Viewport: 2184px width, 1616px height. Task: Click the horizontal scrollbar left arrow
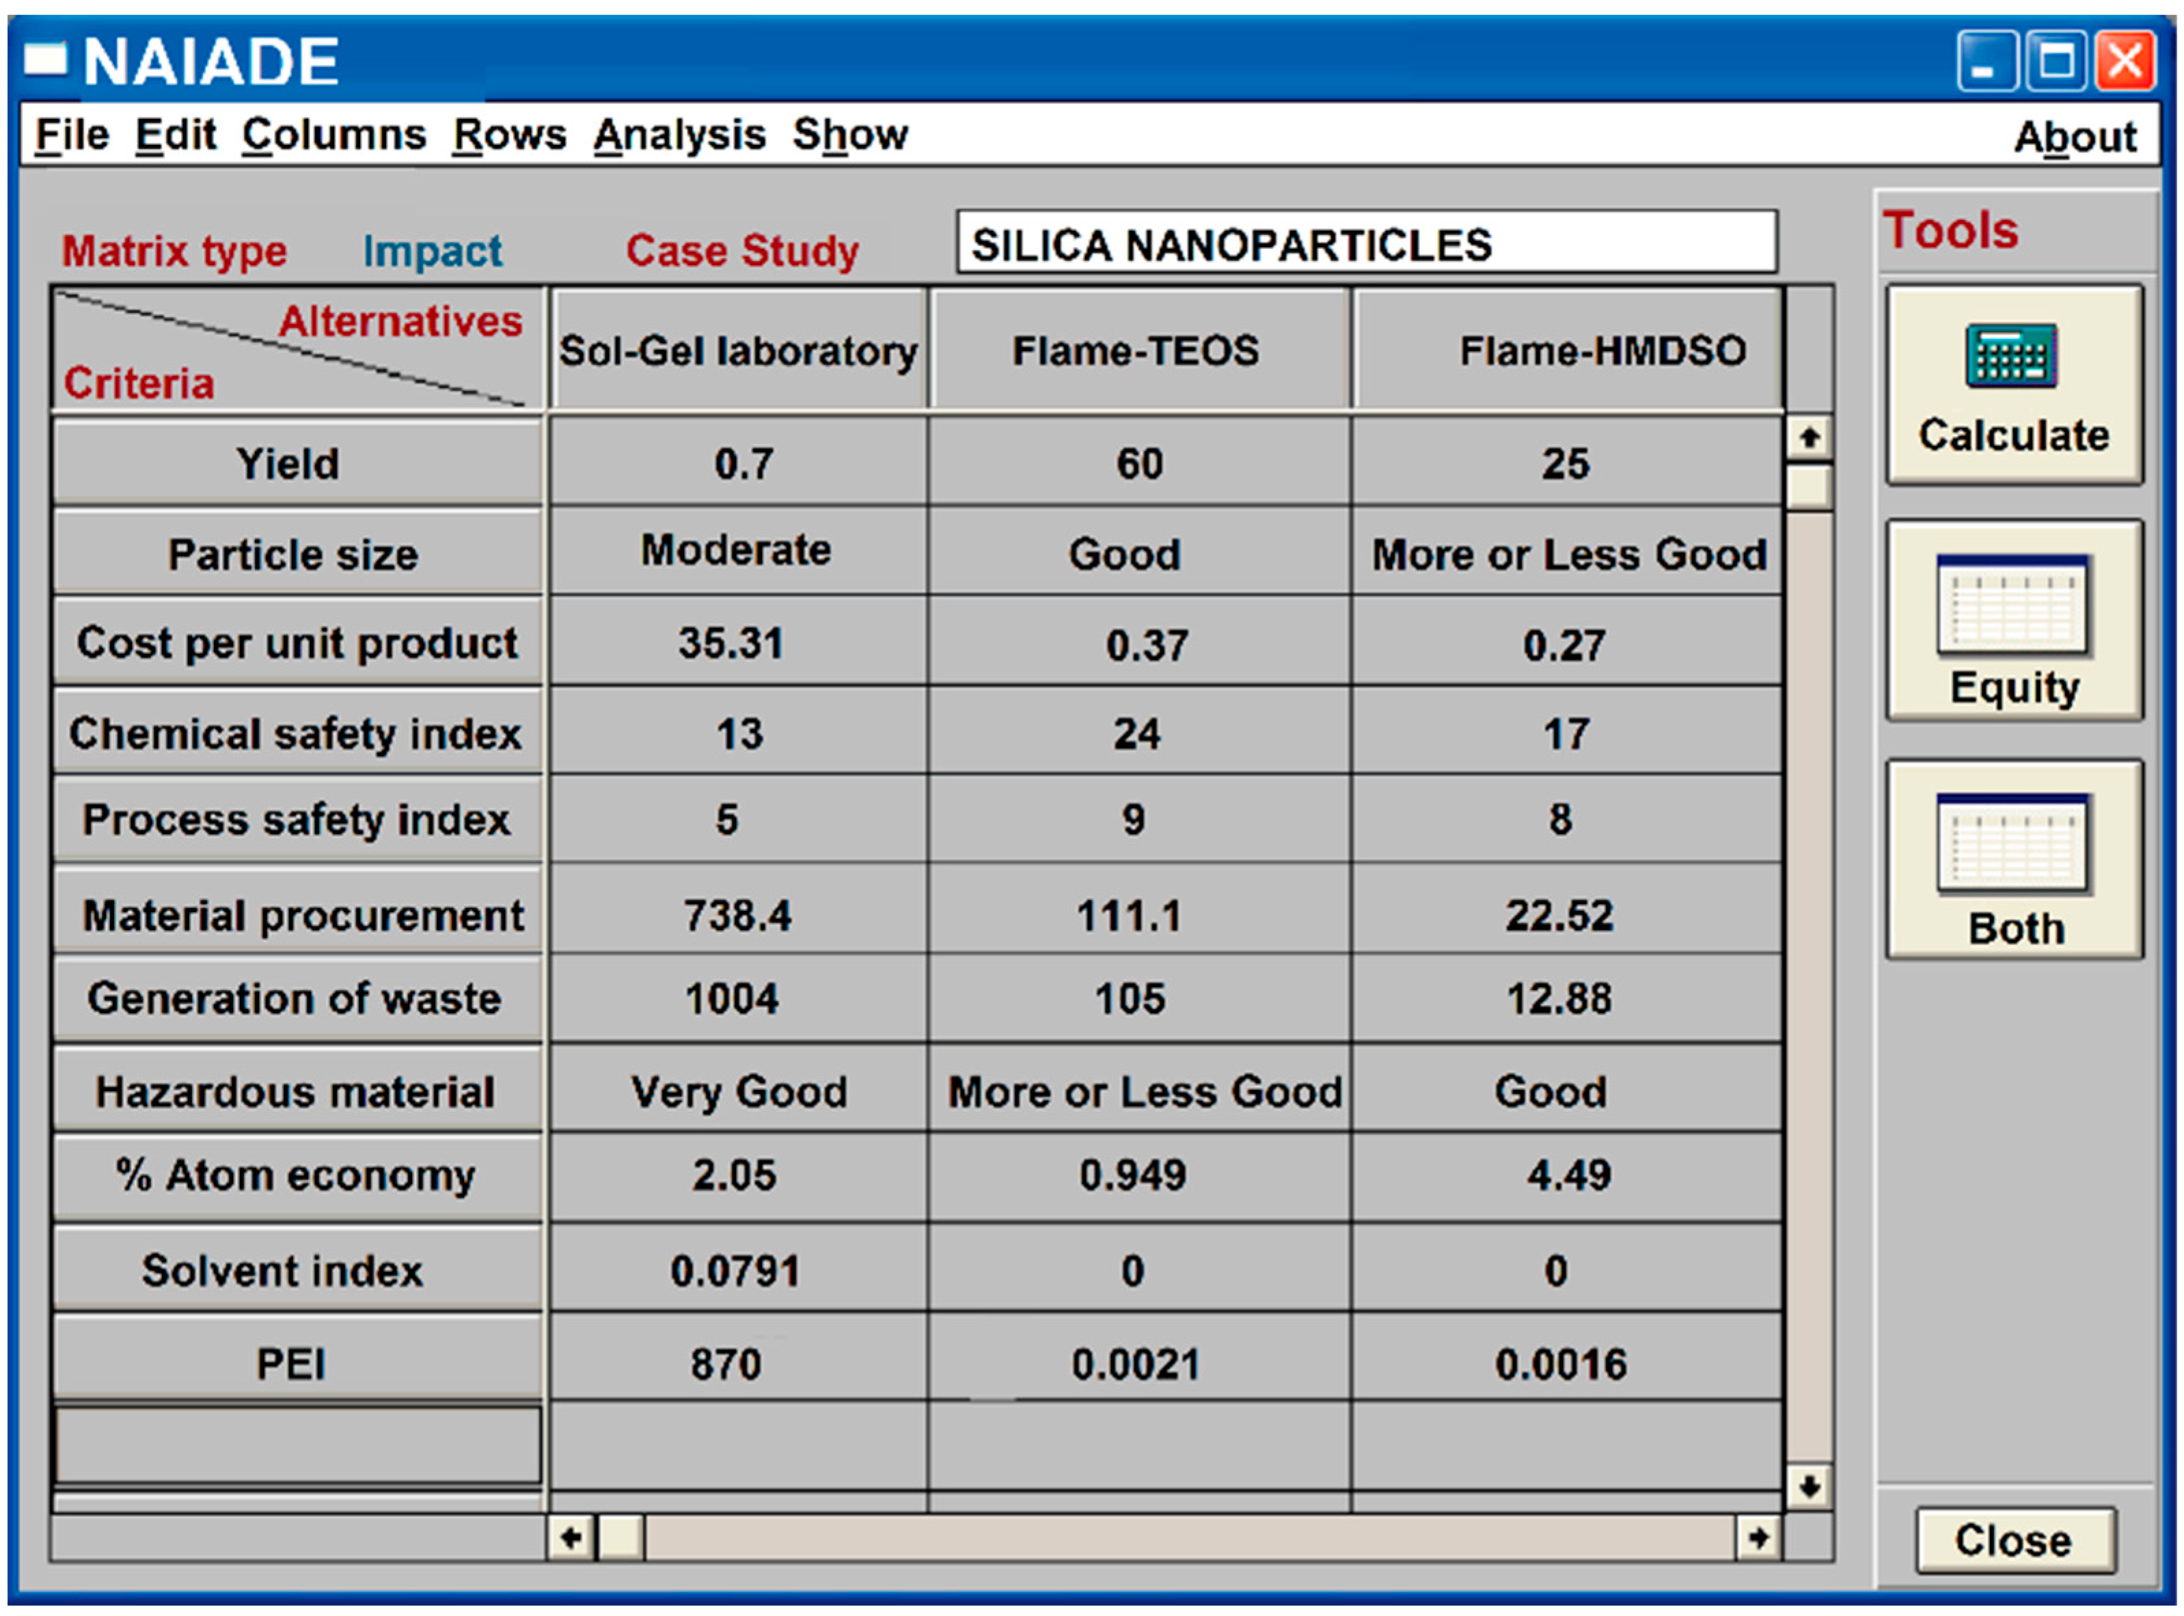click(x=571, y=1537)
